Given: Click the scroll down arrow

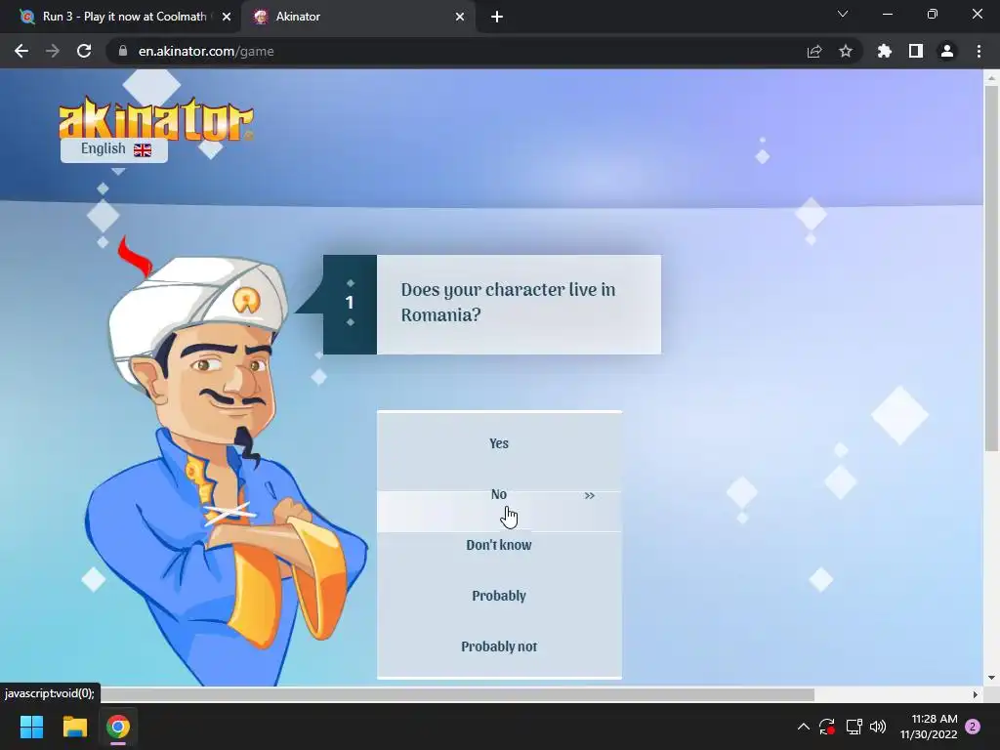Looking at the screenshot, I should (991, 678).
